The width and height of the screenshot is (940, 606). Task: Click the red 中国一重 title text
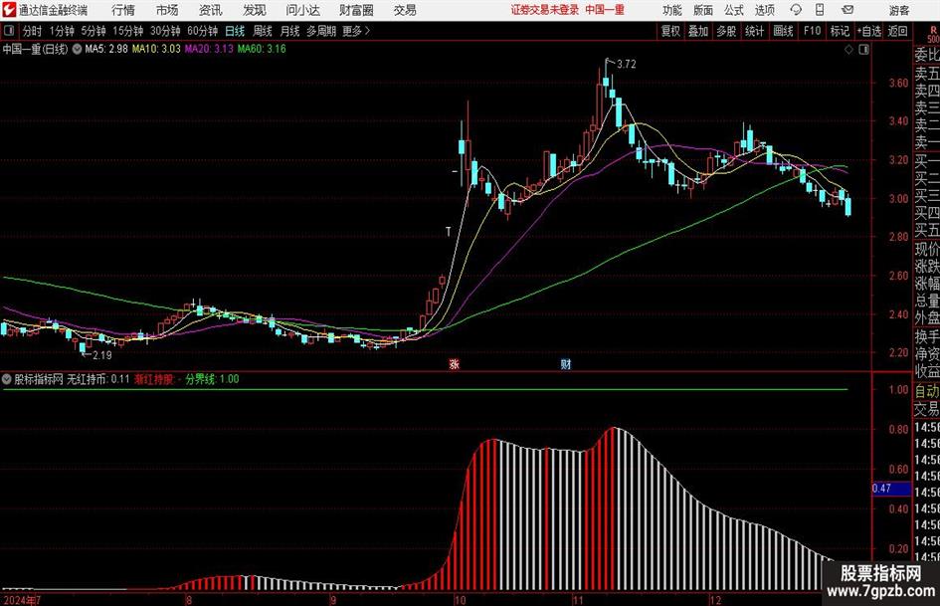[x=605, y=10]
